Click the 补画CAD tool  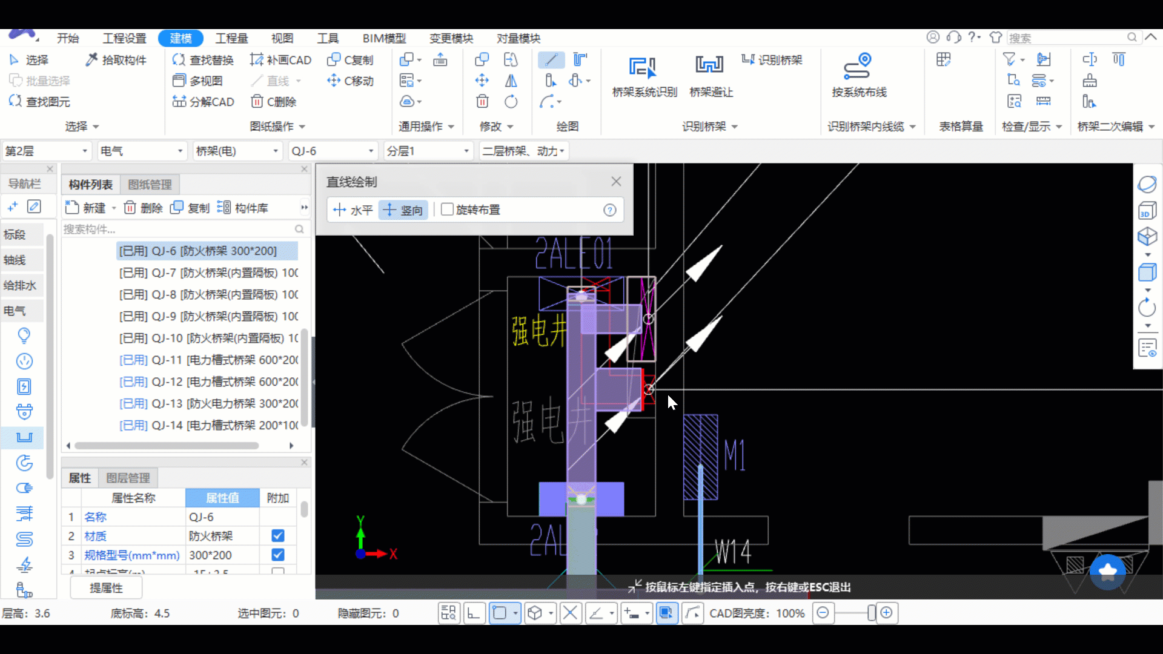pyautogui.click(x=280, y=60)
